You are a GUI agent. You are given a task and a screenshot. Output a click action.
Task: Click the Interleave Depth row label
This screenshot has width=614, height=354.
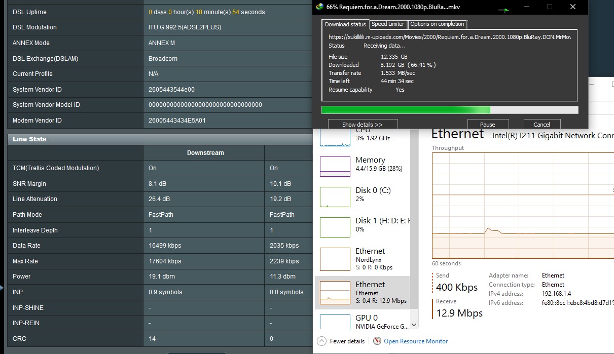point(35,230)
